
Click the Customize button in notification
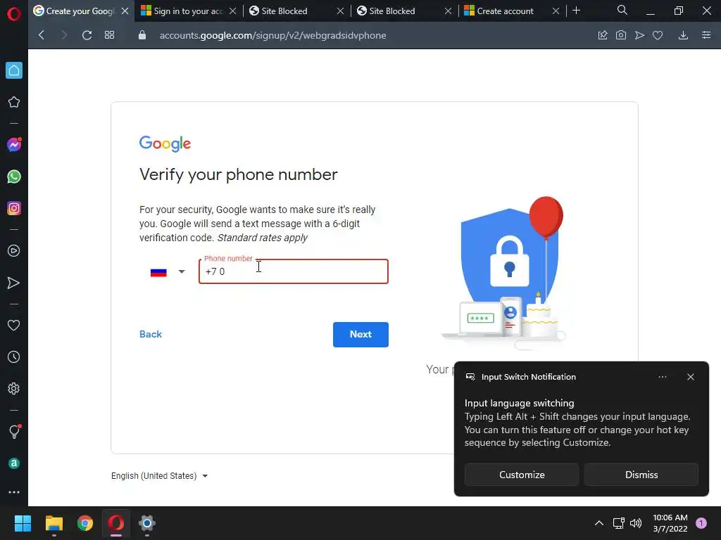click(522, 475)
